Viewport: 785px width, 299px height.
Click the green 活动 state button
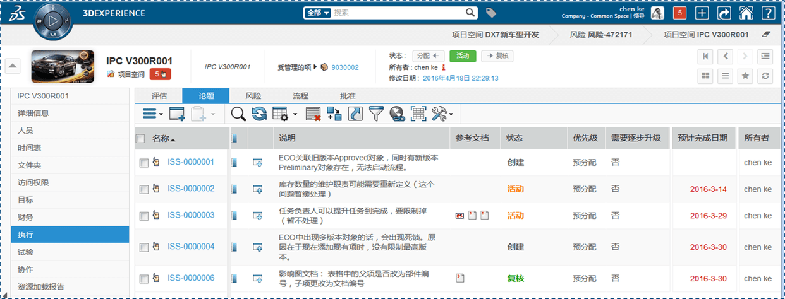[463, 56]
